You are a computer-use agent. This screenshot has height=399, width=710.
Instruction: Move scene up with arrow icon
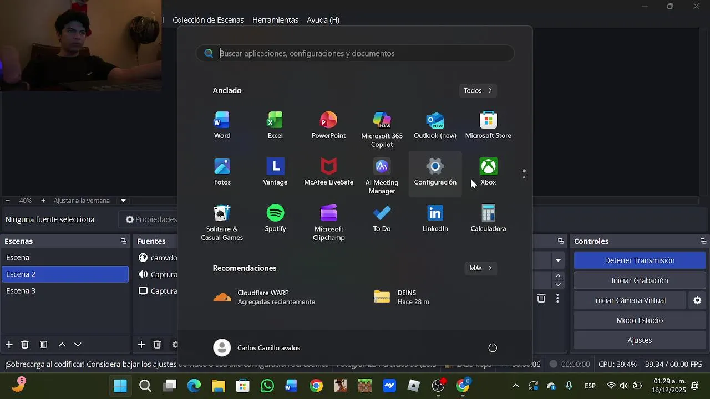(x=62, y=345)
